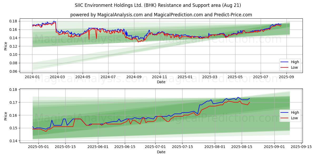This screenshot has height=158, width=316.
Task: Select the 2024-05 date tick label
Action: 83,77
